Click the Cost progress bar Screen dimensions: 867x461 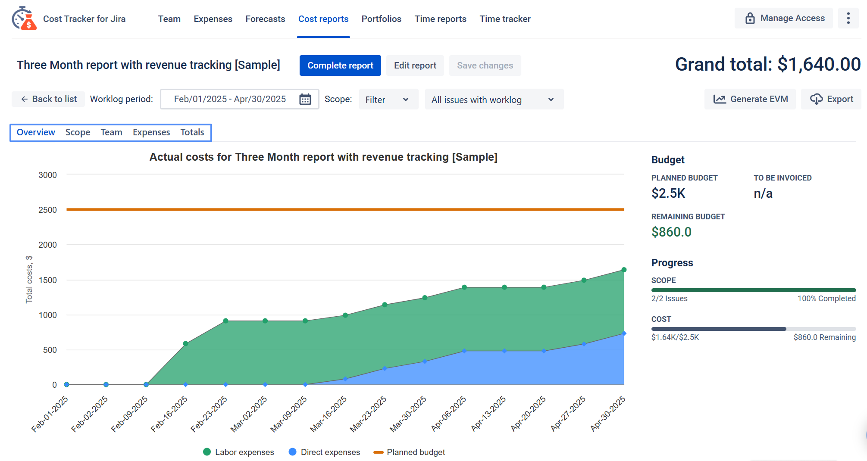[753, 329]
